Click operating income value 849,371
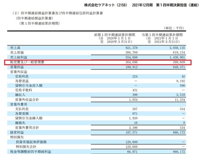This screenshot has height=154, width=201. point(179,67)
